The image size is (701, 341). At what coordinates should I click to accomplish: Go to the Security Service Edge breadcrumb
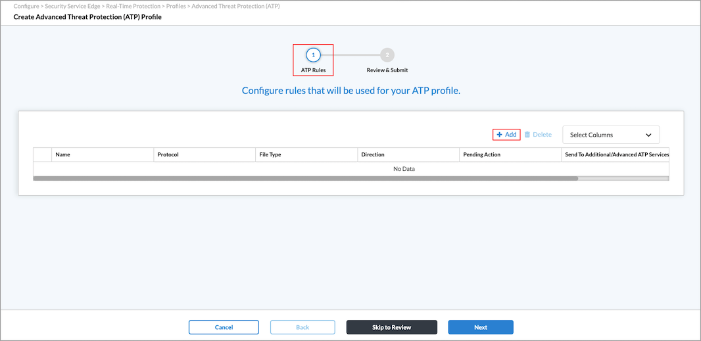tap(72, 6)
